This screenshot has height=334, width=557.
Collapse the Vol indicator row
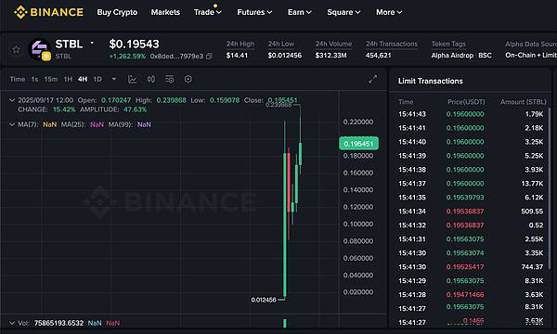pos(12,323)
